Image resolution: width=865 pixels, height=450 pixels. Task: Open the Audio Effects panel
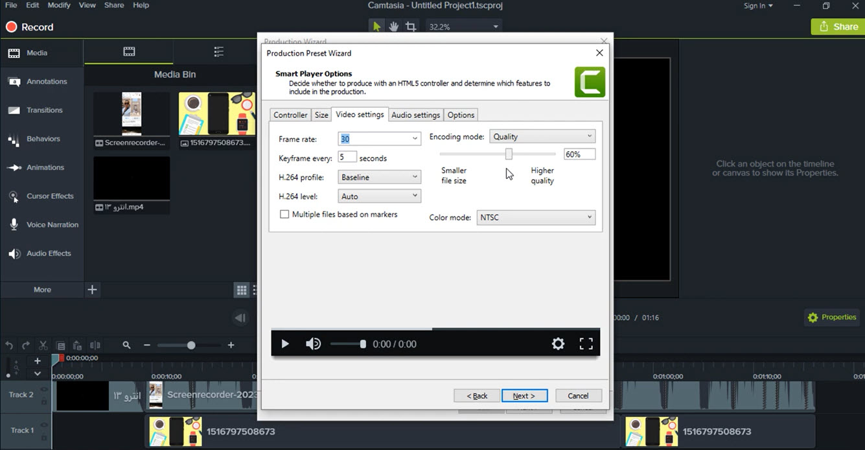coord(42,254)
